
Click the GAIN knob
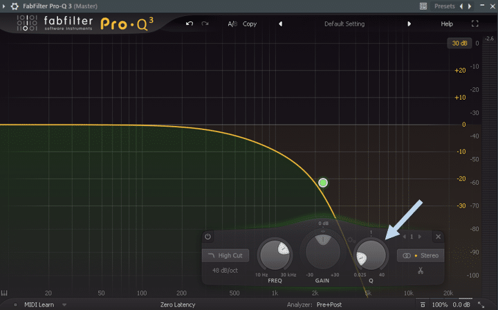pyautogui.click(x=323, y=252)
